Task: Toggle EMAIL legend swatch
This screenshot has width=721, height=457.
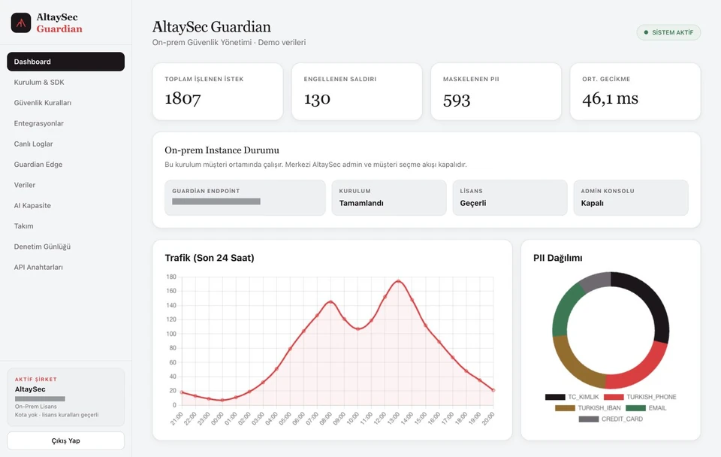Action: click(x=636, y=407)
